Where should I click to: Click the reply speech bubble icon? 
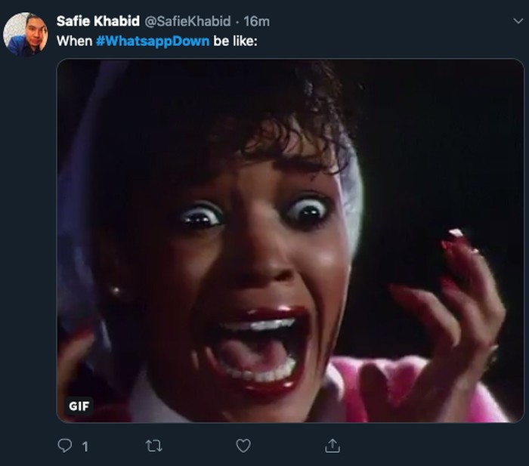click(x=65, y=446)
